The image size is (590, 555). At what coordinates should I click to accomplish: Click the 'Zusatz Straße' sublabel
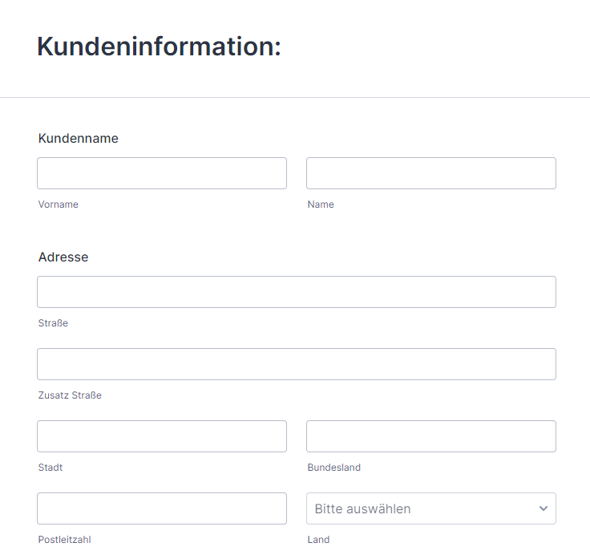pyautogui.click(x=70, y=395)
